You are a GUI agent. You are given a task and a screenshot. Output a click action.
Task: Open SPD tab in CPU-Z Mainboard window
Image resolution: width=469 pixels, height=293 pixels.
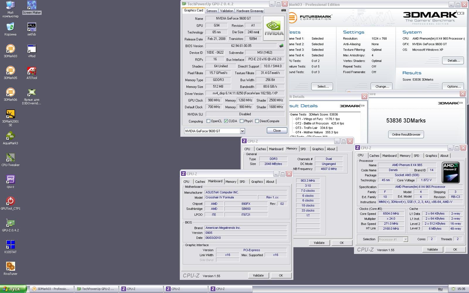[242, 182]
